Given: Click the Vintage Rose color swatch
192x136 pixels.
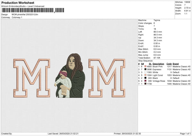Looking at the screenshot, I should pyautogui.click(x=145, y=81).
